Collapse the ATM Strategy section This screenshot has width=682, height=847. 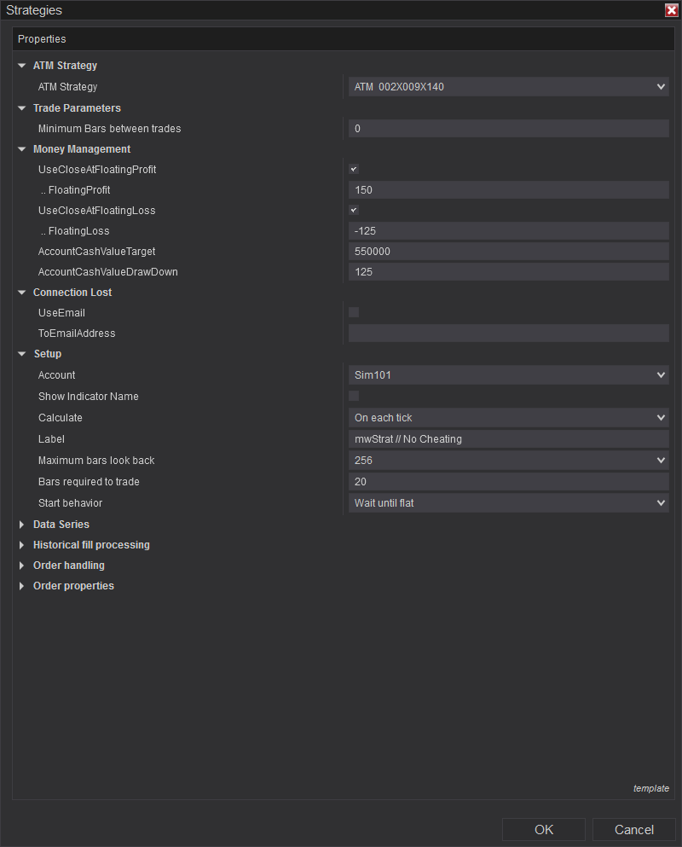(x=21, y=66)
